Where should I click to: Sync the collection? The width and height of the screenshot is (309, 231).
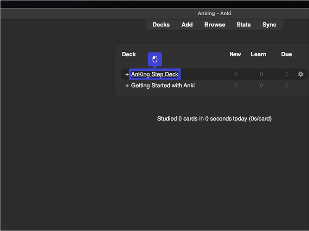(269, 25)
